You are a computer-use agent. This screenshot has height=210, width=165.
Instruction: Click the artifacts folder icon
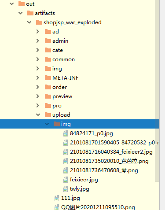(30, 13)
